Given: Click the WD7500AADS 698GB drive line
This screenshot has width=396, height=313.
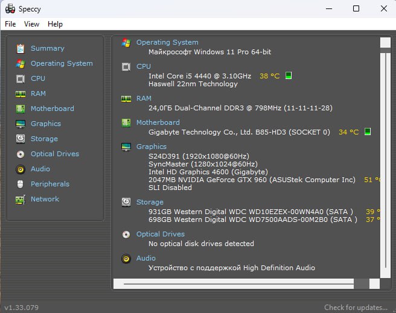Looking at the screenshot, I should pyautogui.click(x=253, y=220).
